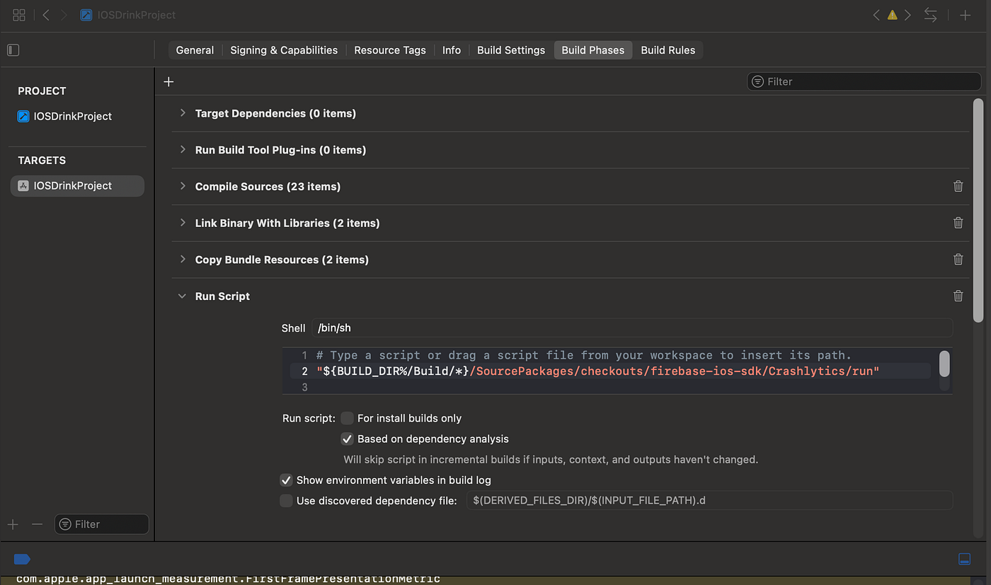Image resolution: width=991 pixels, height=585 pixels.
Task: Collapse the Run Script section
Action: (x=183, y=296)
